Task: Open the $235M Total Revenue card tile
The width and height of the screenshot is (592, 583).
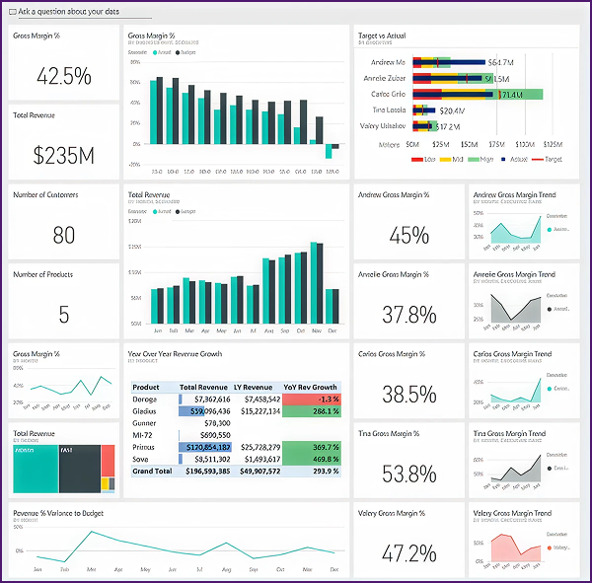Action: point(64,142)
